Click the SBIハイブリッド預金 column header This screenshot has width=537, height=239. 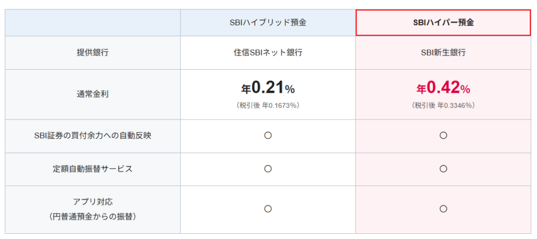click(267, 23)
